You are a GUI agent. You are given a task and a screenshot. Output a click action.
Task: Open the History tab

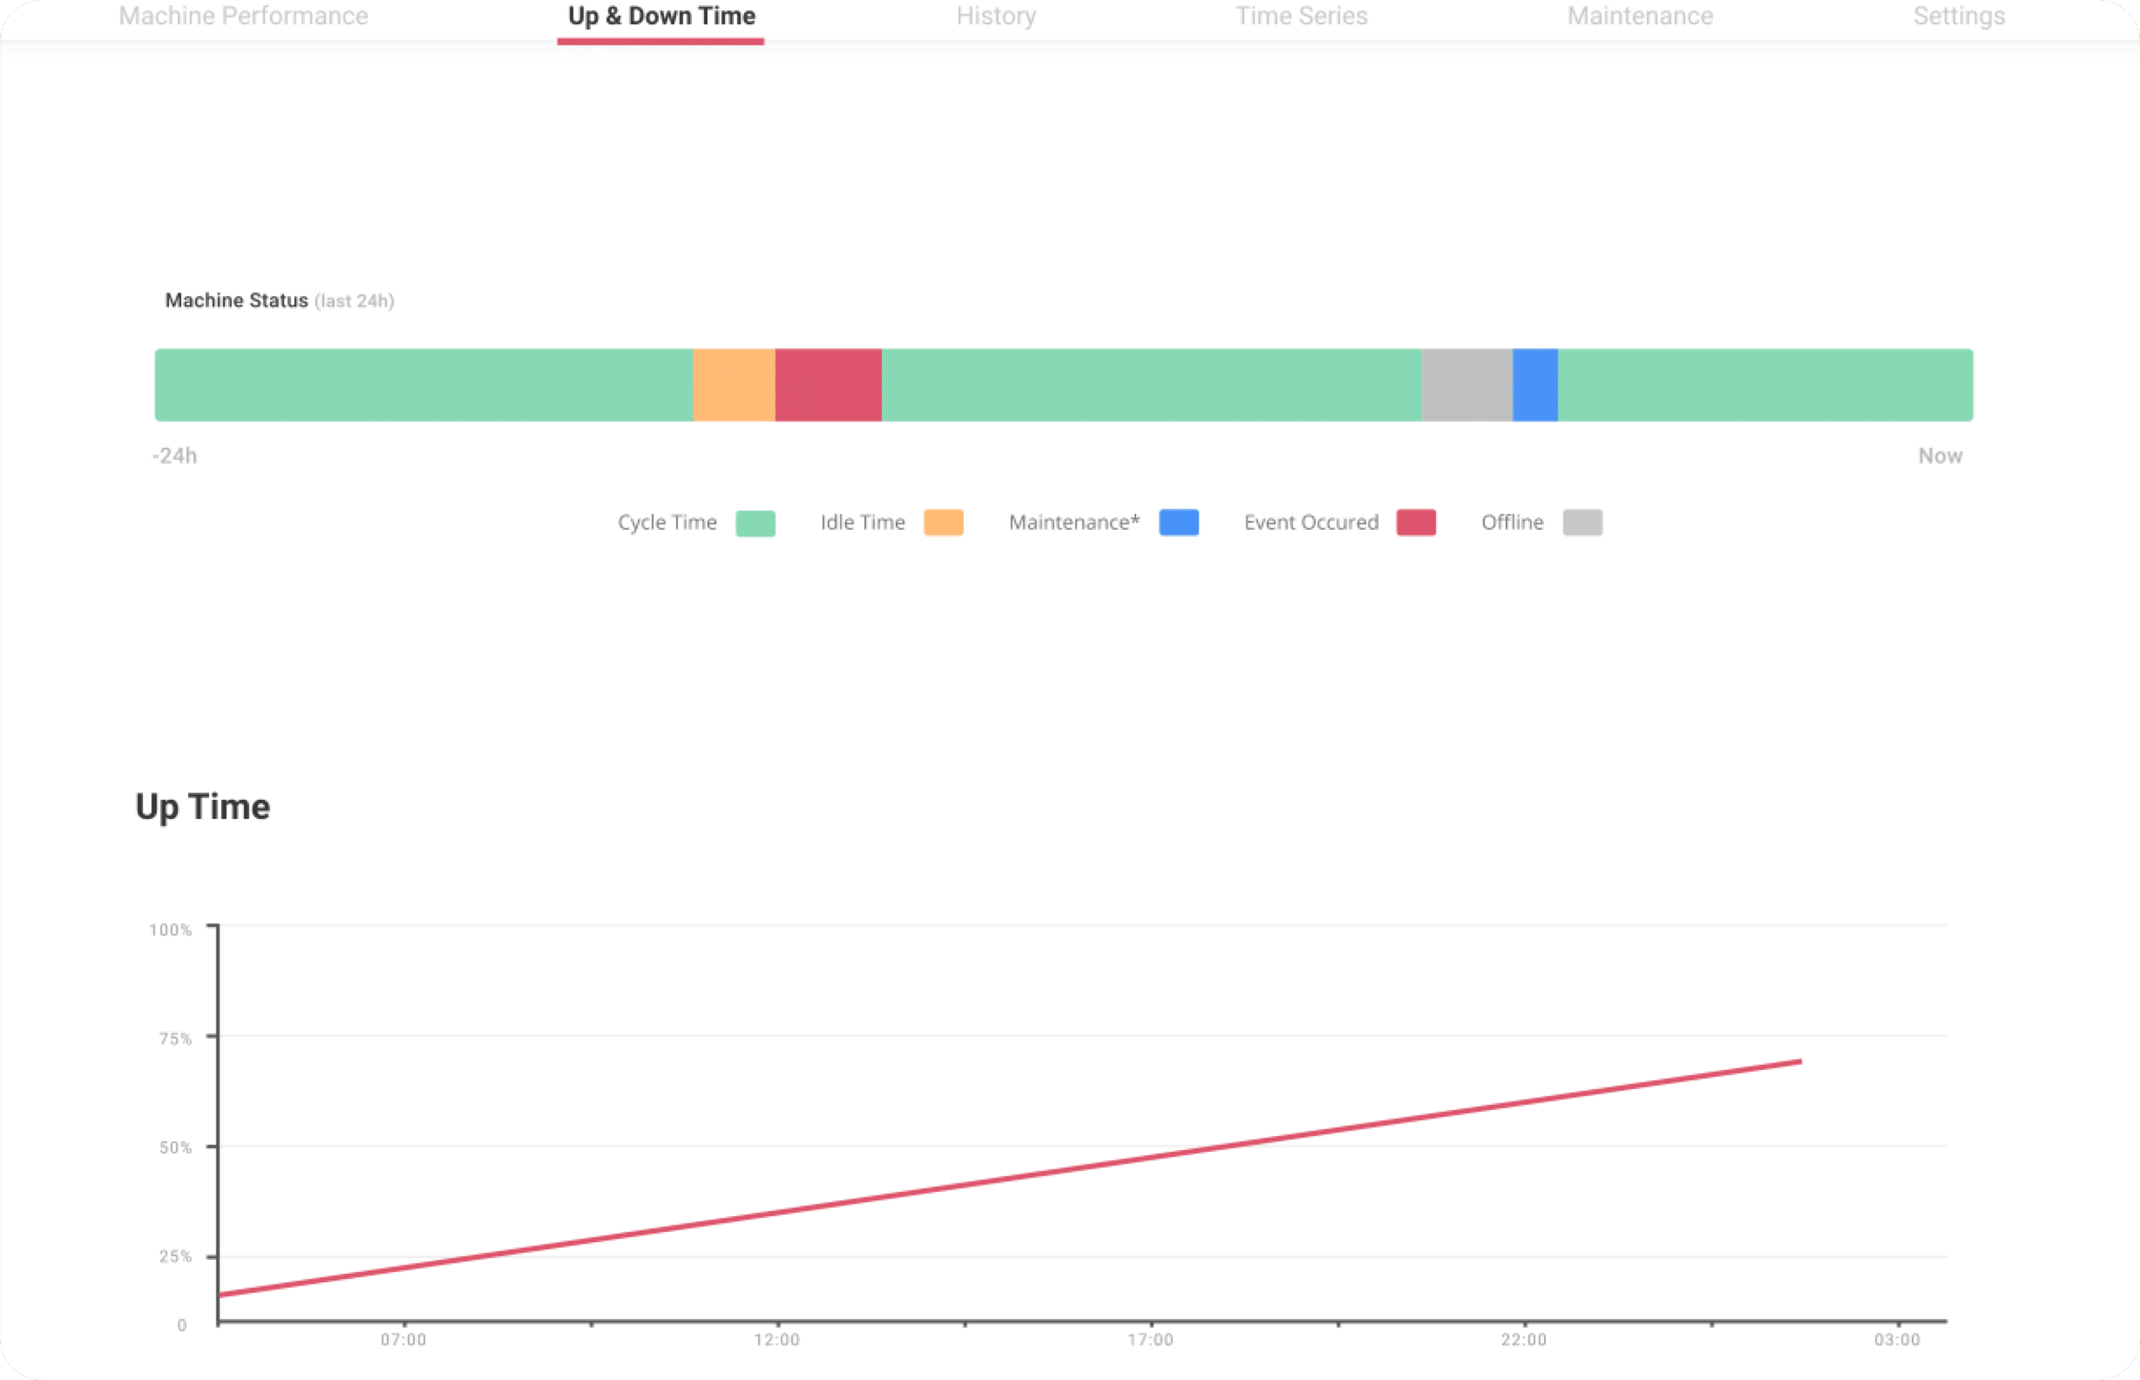[996, 16]
